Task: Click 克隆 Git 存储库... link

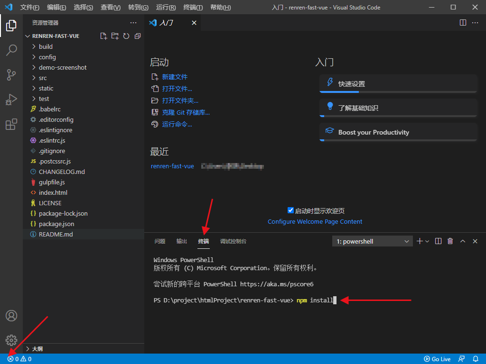Action: 186,112
